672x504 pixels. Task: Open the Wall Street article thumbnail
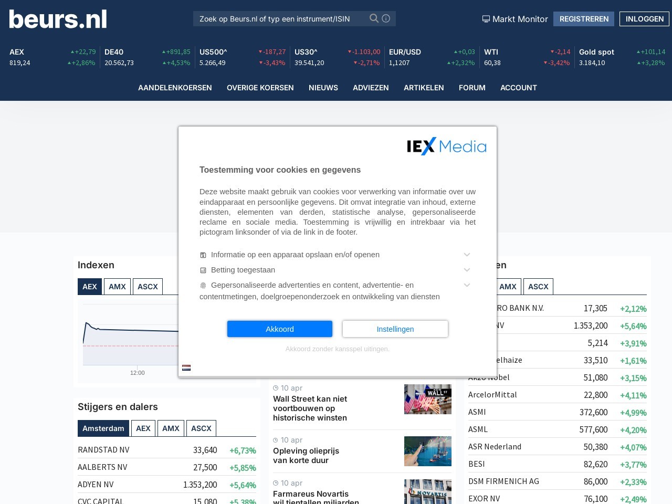click(428, 399)
